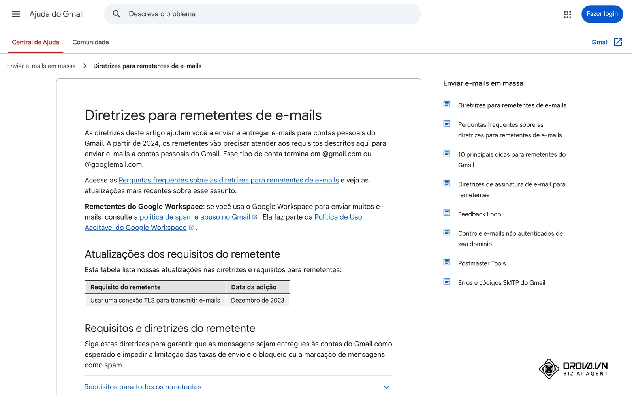Focus the Descreva o problema search field
The width and height of the screenshot is (632, 395).
click(x=262, y=14)
